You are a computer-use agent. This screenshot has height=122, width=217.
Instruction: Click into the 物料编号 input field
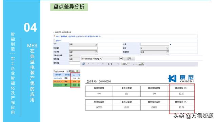click(x=83, y=48)
